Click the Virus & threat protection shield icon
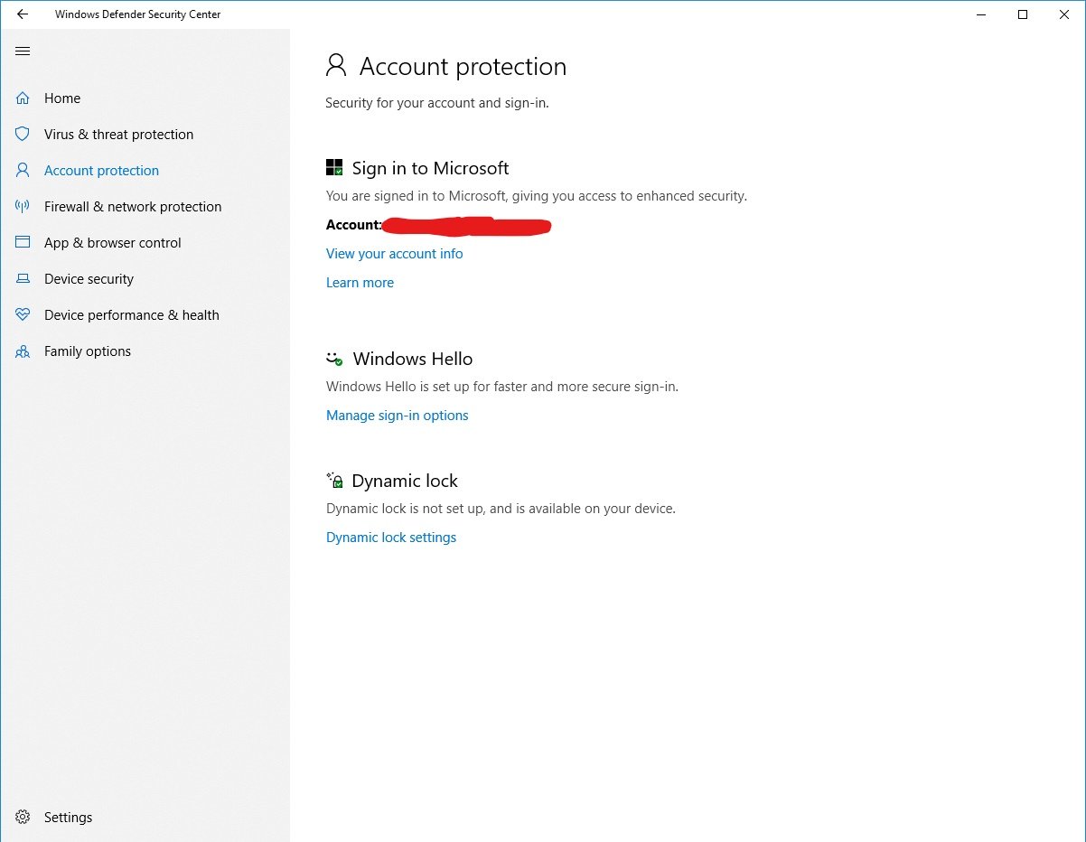The image size is (1086, 842). [x=23, y=134]
